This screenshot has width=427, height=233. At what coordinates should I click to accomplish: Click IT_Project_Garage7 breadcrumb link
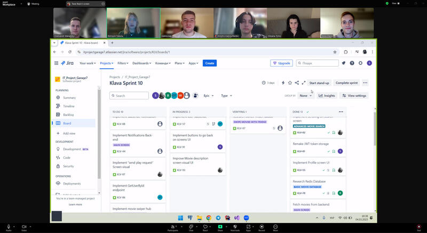[x=138, y=77]
